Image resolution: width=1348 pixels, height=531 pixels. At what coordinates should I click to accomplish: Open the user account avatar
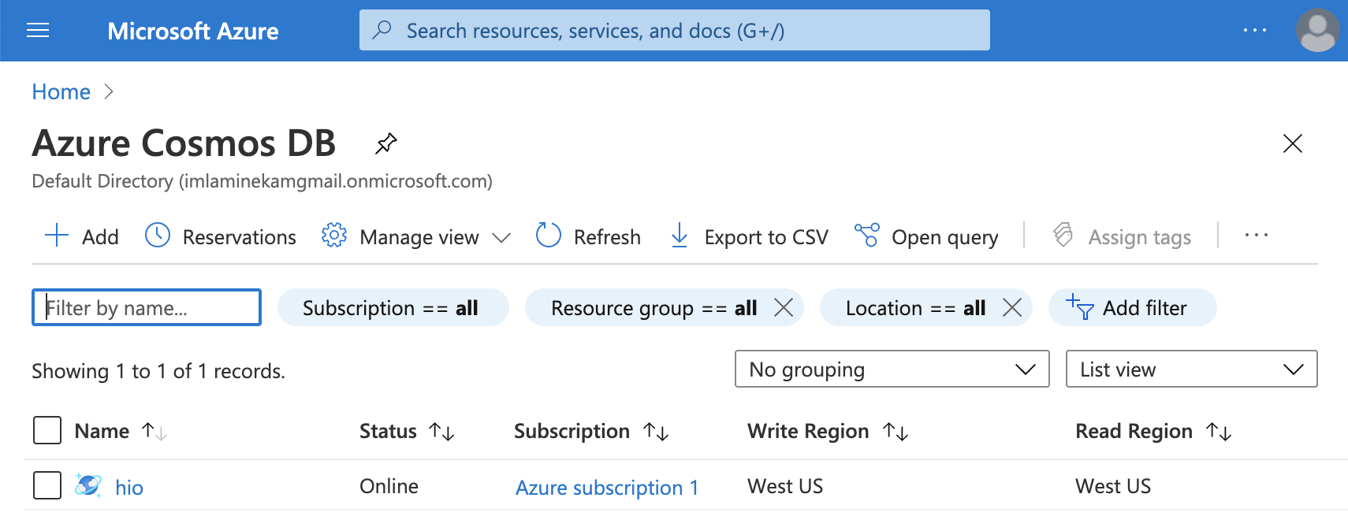[1317, 30]
